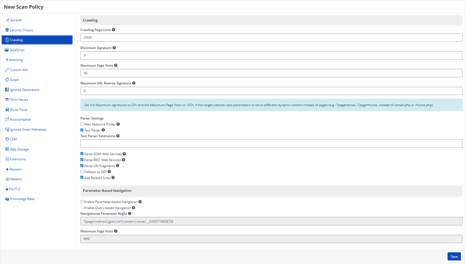Open the Ignored Email Addresses settings
The width and height of the screenshot is (465, 264).
coord(28,129)
